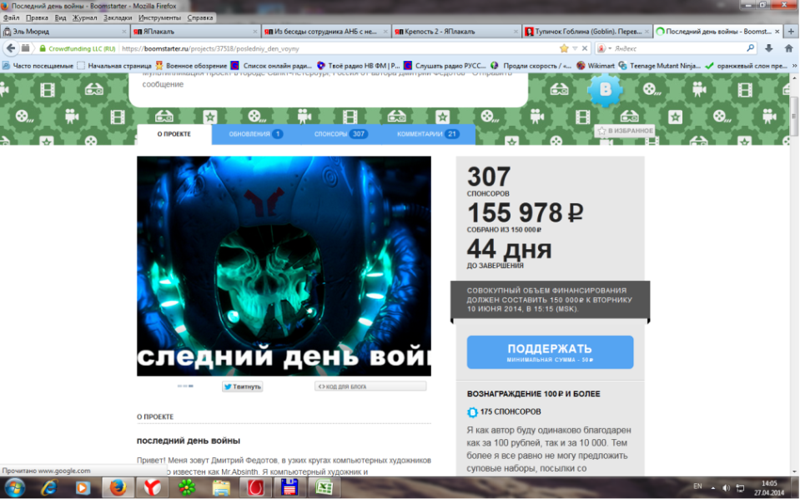Viewport: 810px width, 504px height.
Task: Switch to Firefox in the taskbar
Action: pyautogui.click(x=118, y=487)
